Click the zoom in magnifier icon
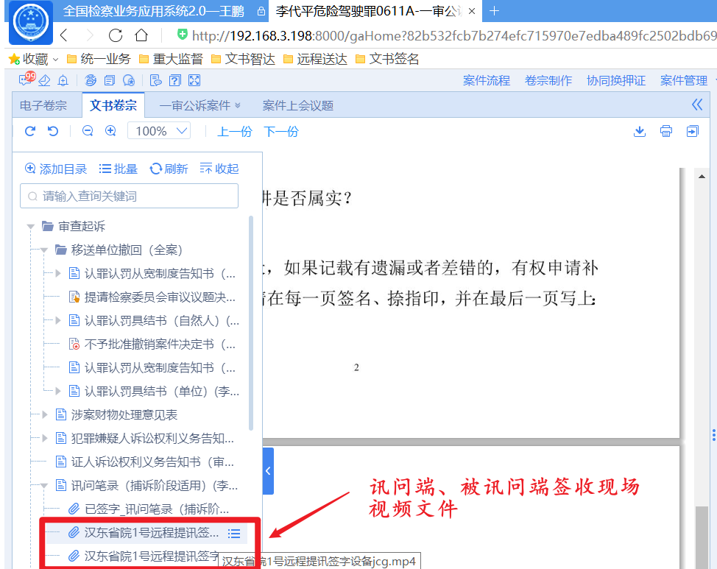717x569 pixels. click(110, 131)
